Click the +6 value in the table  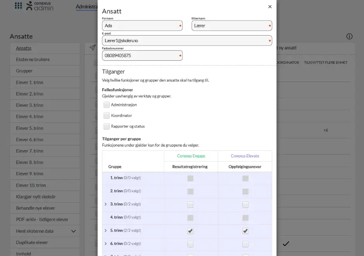pyautogui.click(x=326, y=130)
